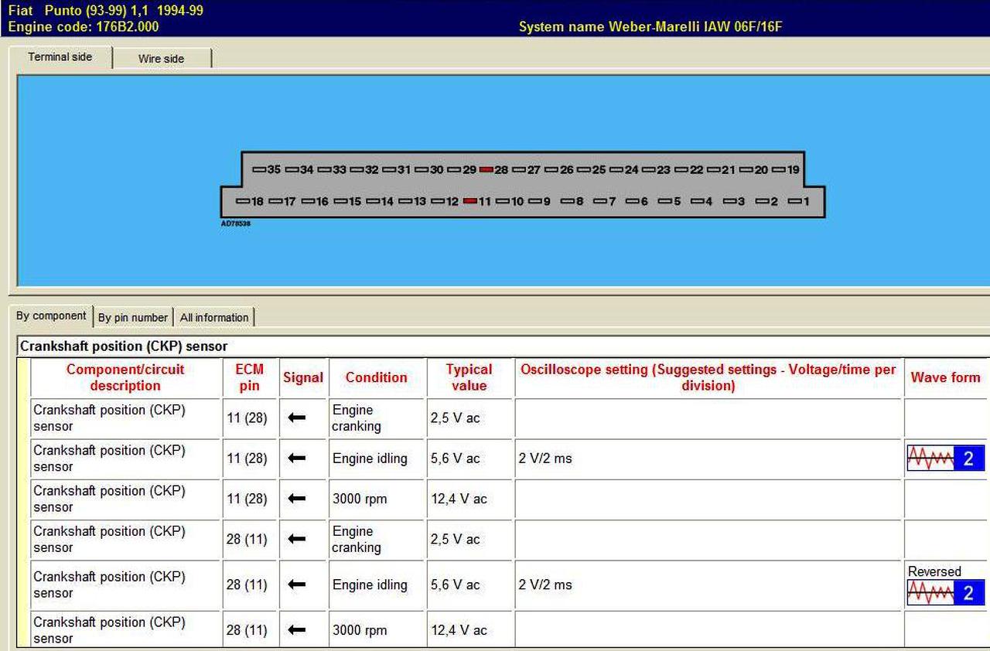Viewport: 990px width, 651px height.
Task: Click the Oscilloscope setting column header
Action: pos(708,377)
